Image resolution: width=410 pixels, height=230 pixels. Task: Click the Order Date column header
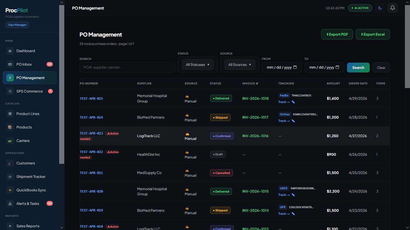358,84
